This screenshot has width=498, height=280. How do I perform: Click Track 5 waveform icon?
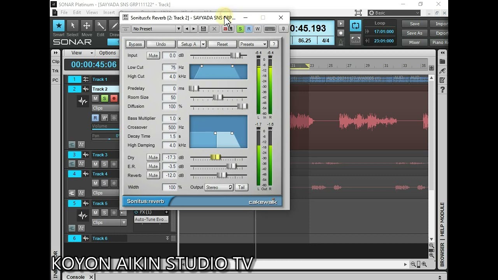83,215
